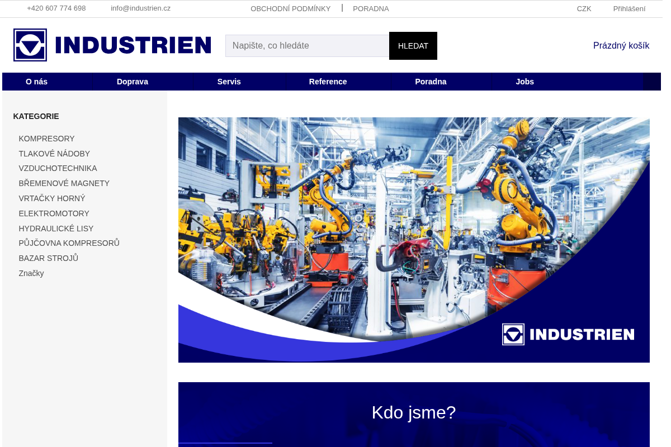Click the robotic factory banner image

coord(414,240)
